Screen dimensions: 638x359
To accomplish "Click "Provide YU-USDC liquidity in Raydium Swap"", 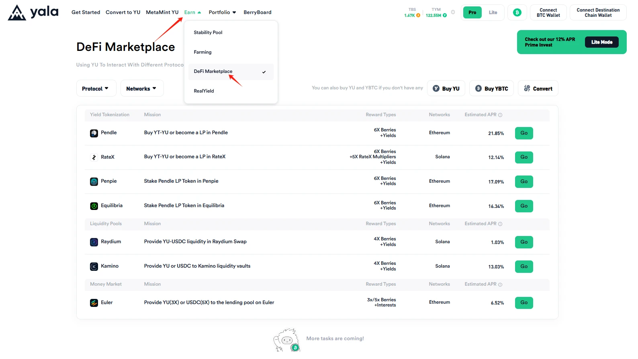I will pyautogui.click(x=195, y=242).
